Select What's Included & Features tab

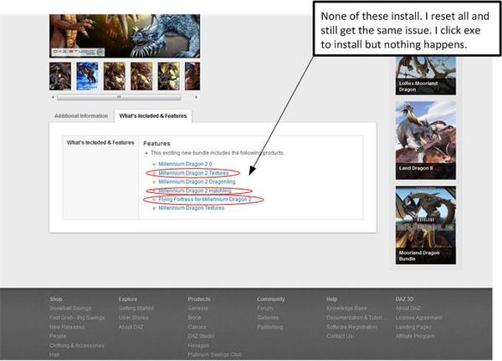point(153,116)
